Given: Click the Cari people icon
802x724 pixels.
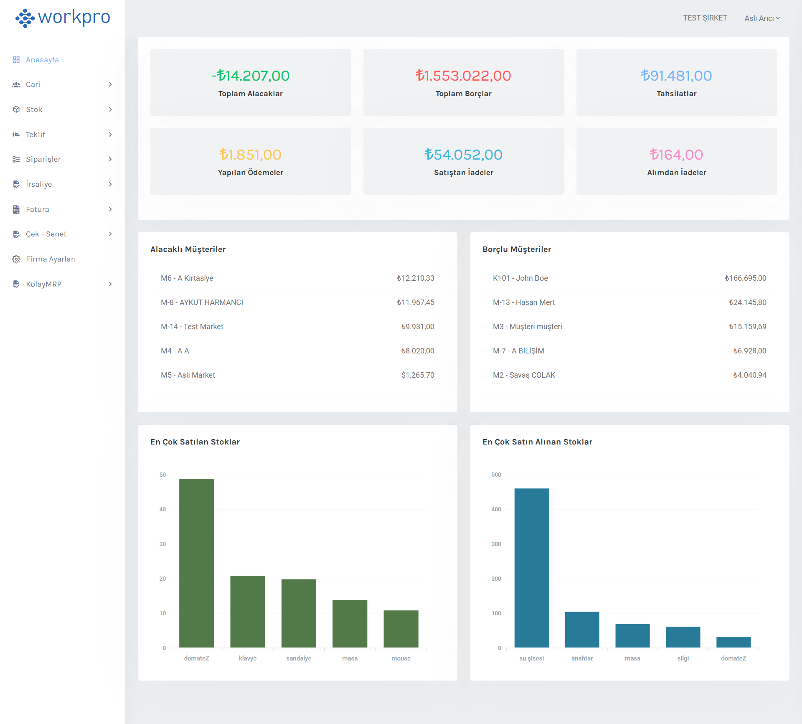Looking at the screenshot, I should [x=16, y=85].
